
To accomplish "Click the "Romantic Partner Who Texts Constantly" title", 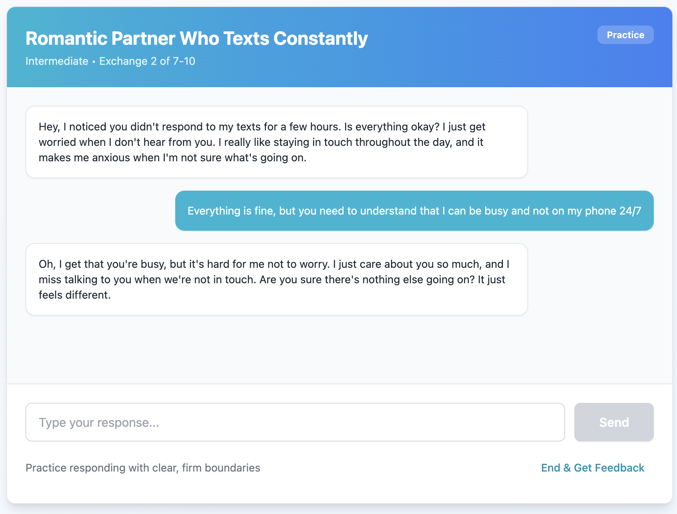I will point(196,39).
